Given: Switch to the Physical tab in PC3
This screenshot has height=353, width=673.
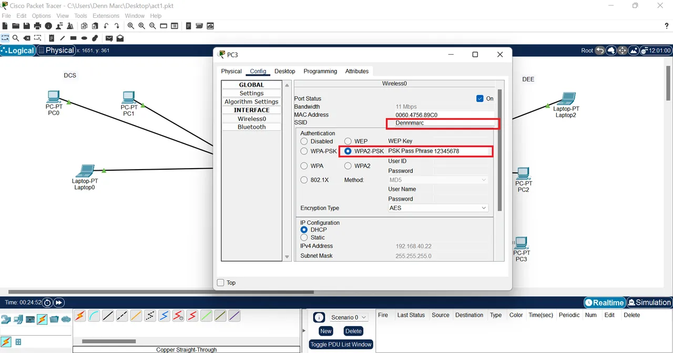Looking at the screenshot, I should tap(231, 71).
